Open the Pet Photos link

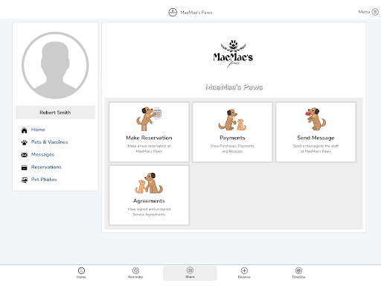[44, 179]
